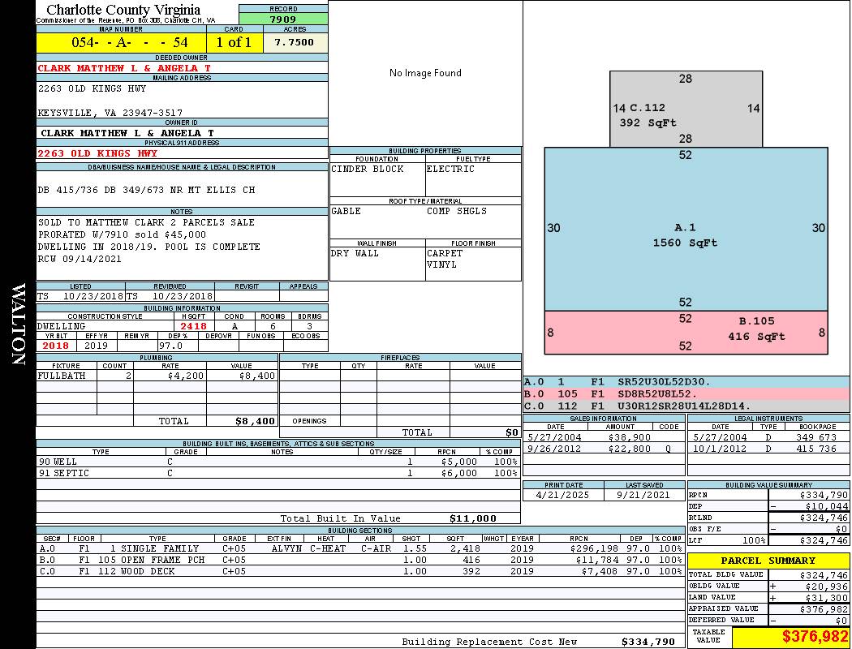Click the RCW 09/14/2021 note

click(x=80, y=259)
